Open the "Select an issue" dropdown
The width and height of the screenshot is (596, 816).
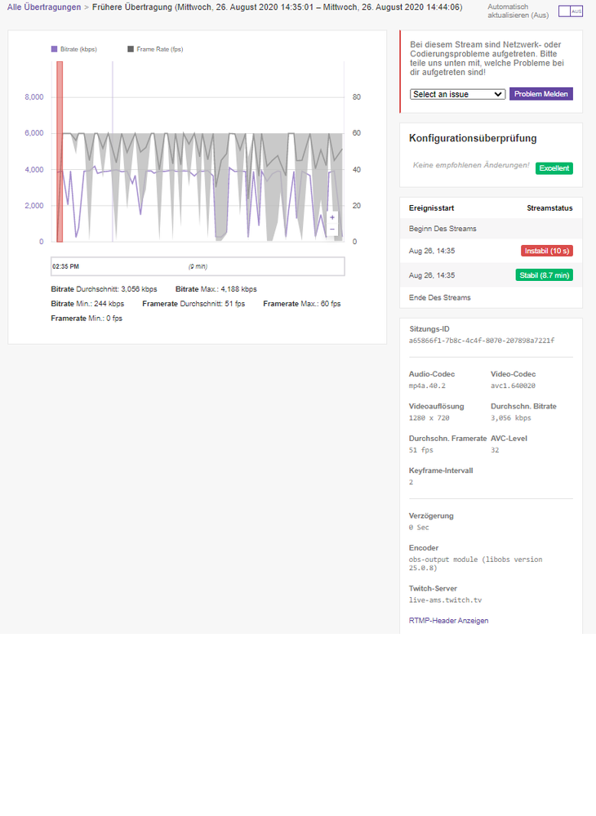[x=458, y=94]
